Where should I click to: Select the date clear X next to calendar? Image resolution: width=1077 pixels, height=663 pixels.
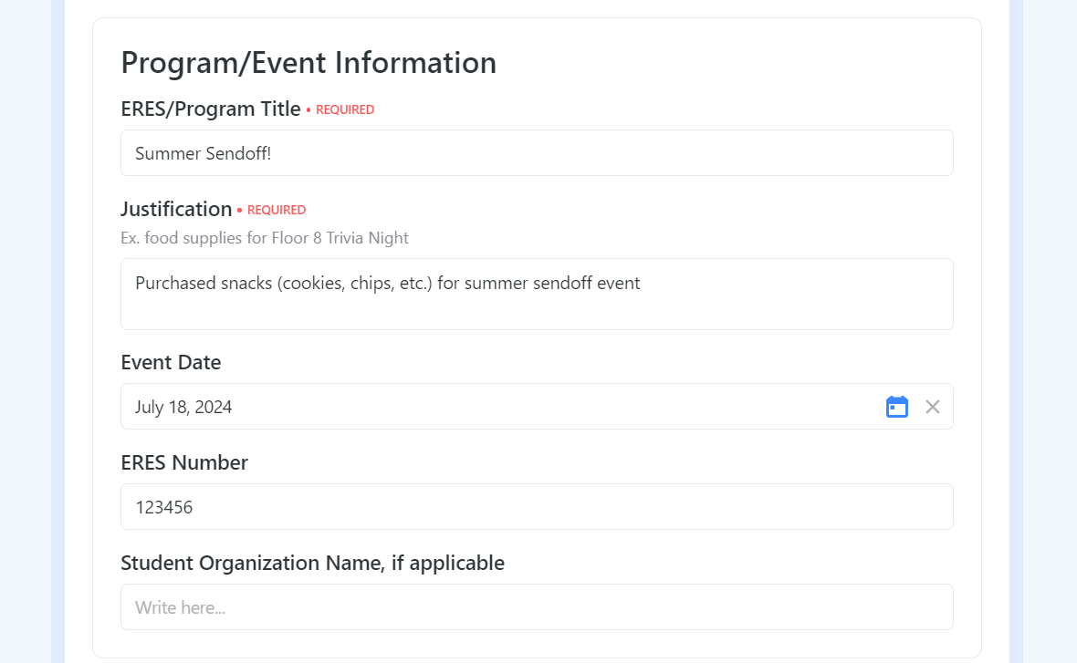(x=932, y=407)
